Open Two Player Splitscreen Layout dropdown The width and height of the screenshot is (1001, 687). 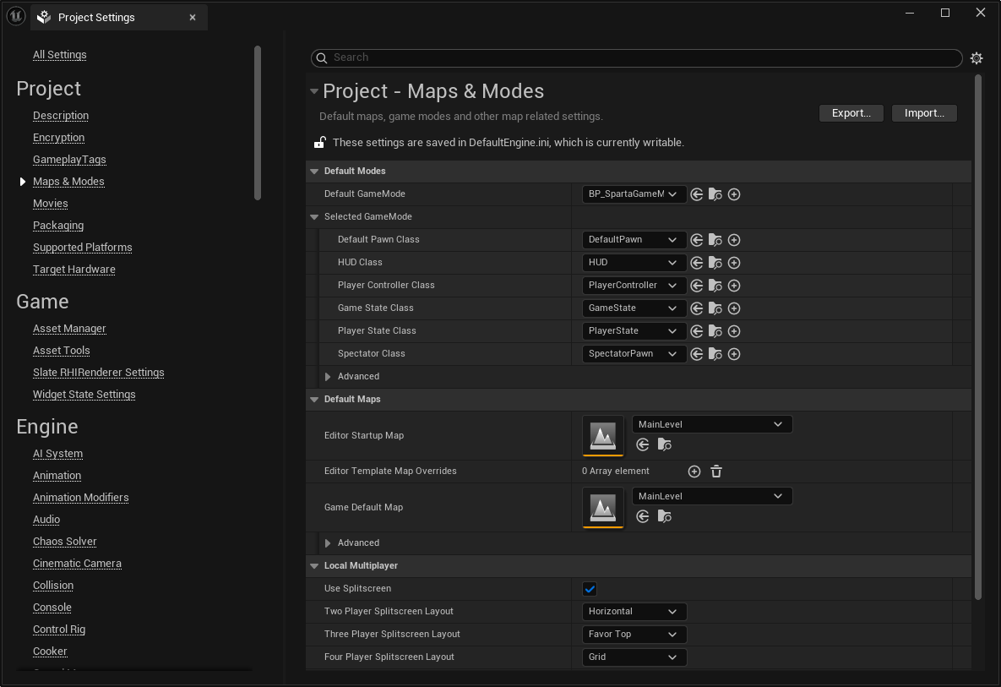tap(634, 612)
